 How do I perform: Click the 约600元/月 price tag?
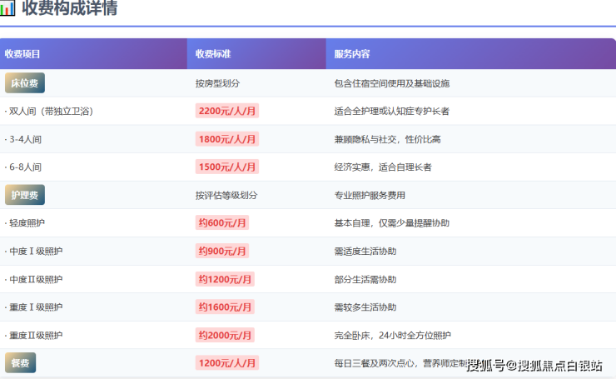click(222, 223)
